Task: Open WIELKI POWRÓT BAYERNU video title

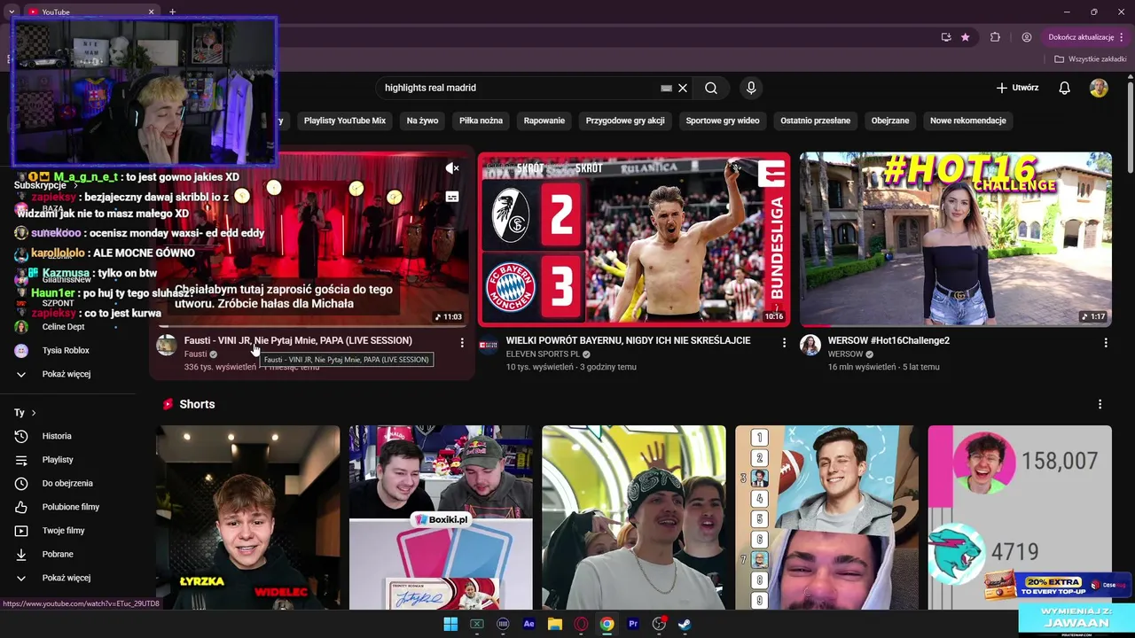Action: 628,340
